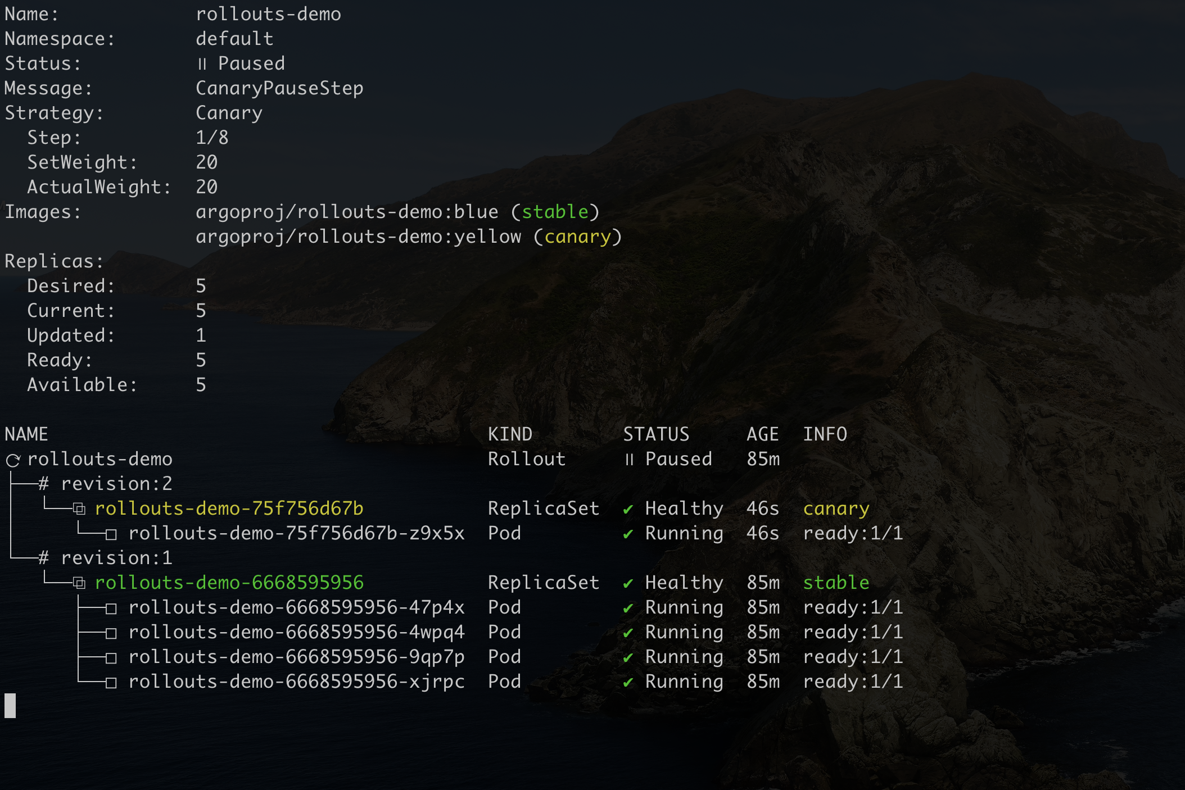Click the pause icon next to Status Paused
This screenshot has height=790, width=1185.
coord(202,64)
